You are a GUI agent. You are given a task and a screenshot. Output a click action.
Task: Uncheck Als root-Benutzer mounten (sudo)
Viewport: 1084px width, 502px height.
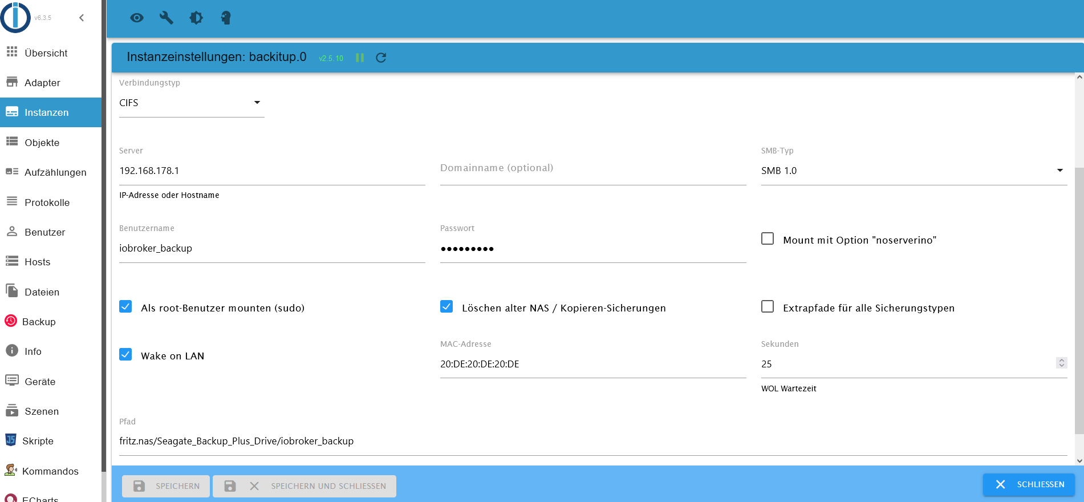click(x=125, y=307)
